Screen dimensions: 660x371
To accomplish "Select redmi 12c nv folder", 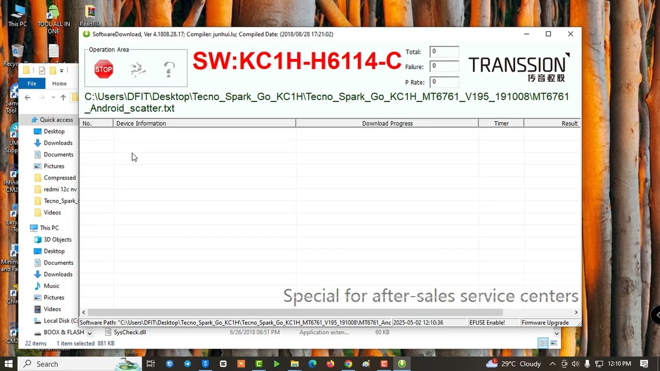I will coord(55,189).
